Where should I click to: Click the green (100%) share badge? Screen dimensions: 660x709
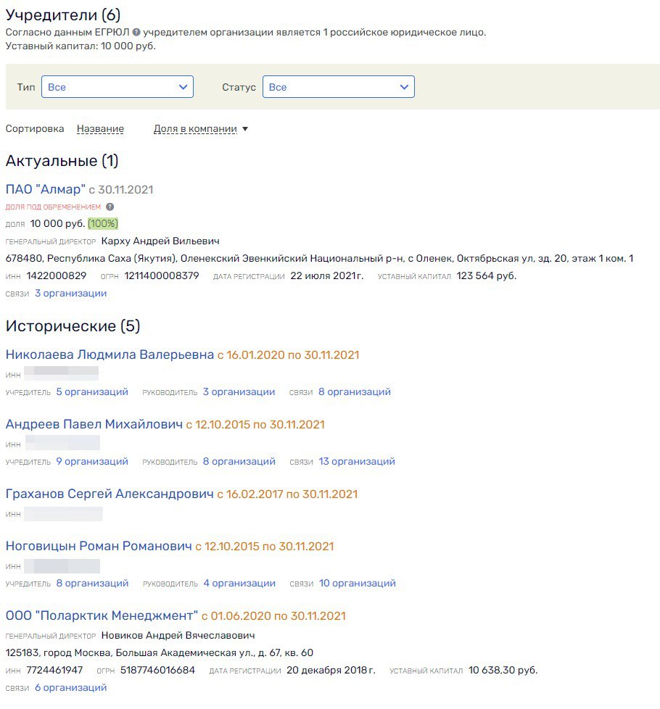point(103,223)
